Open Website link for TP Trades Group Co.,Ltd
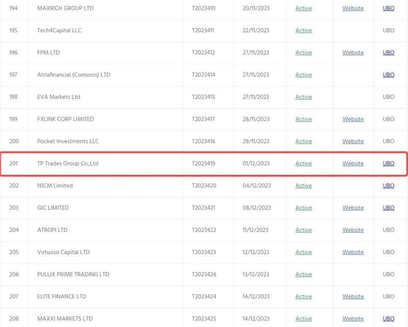Image resolution: width=408 pixels, height=327 pixels. coord(353,163)
